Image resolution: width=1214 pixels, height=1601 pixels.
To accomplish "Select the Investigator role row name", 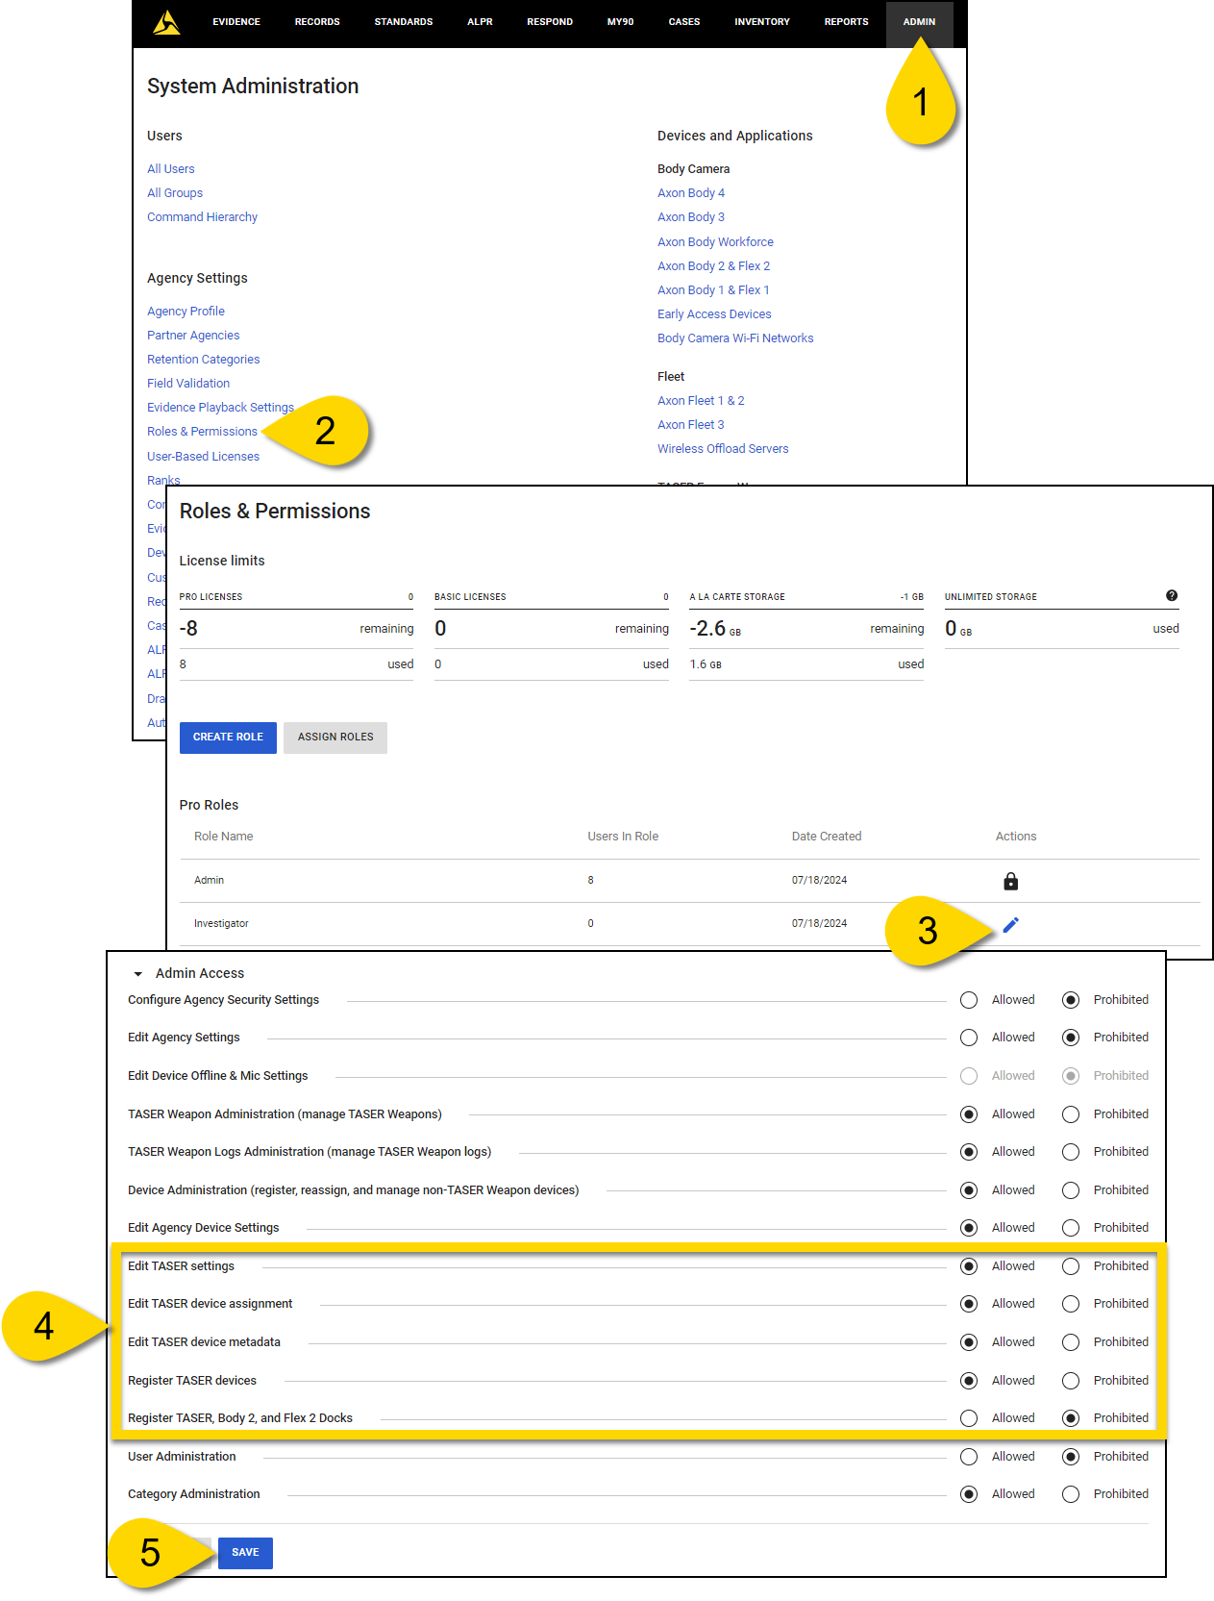I will 221,924.
